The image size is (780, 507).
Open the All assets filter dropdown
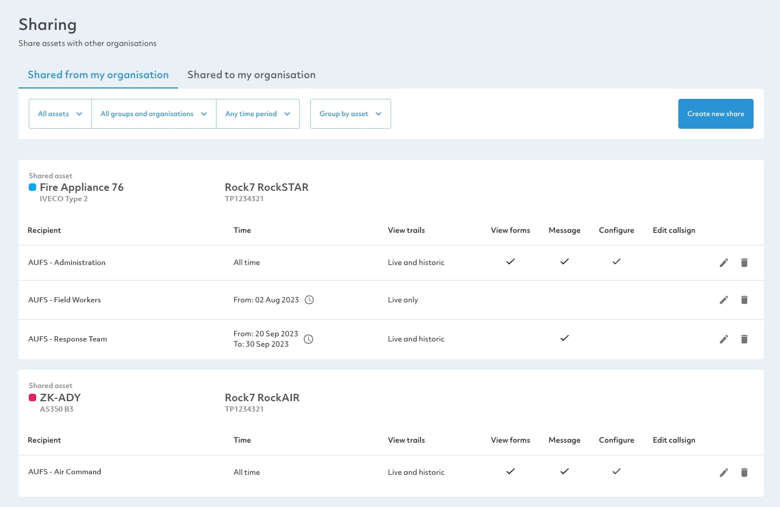[60, 114]
